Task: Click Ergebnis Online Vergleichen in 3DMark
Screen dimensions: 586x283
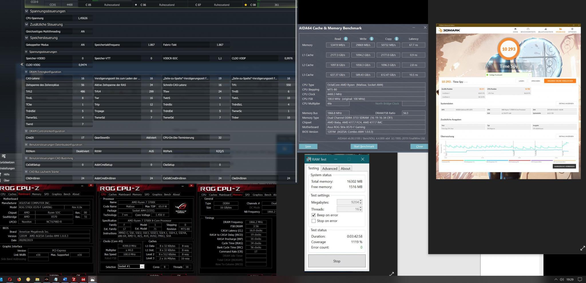Action: 560,81
